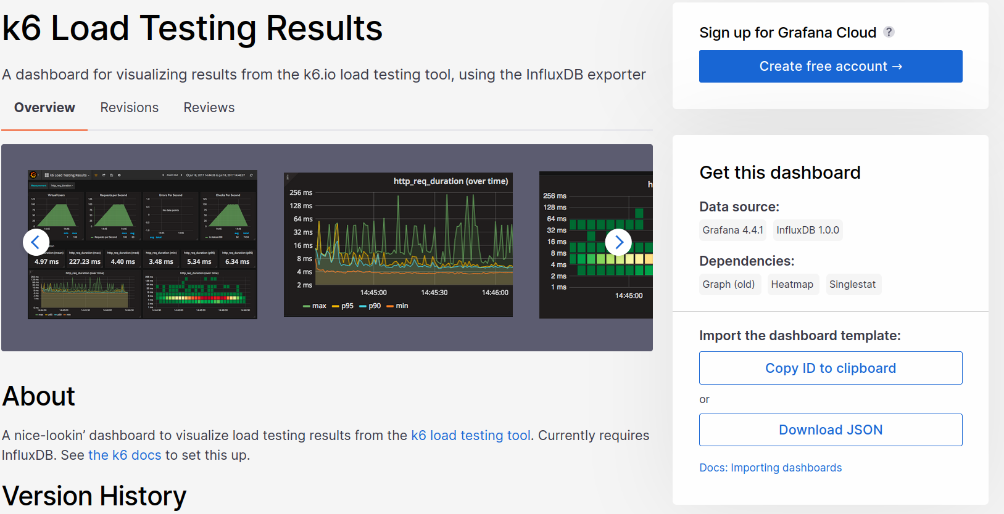The height and width of the screenshot is (514, 1004).
Task: Select the InfluxDB 1.0.0 data source tag
Action: (x=807, y=230)
